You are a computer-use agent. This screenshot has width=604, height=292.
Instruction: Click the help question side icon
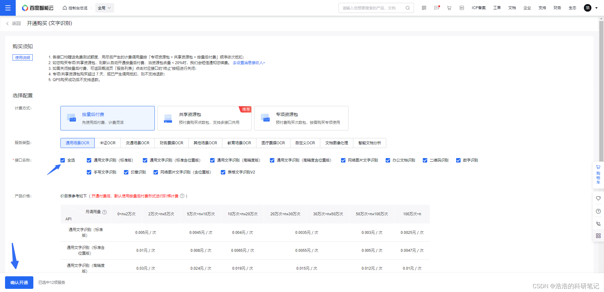click(598, 211)
